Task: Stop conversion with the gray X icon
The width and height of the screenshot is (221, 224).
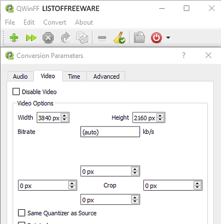Action: pyautogui.click(x=48, y=38)
